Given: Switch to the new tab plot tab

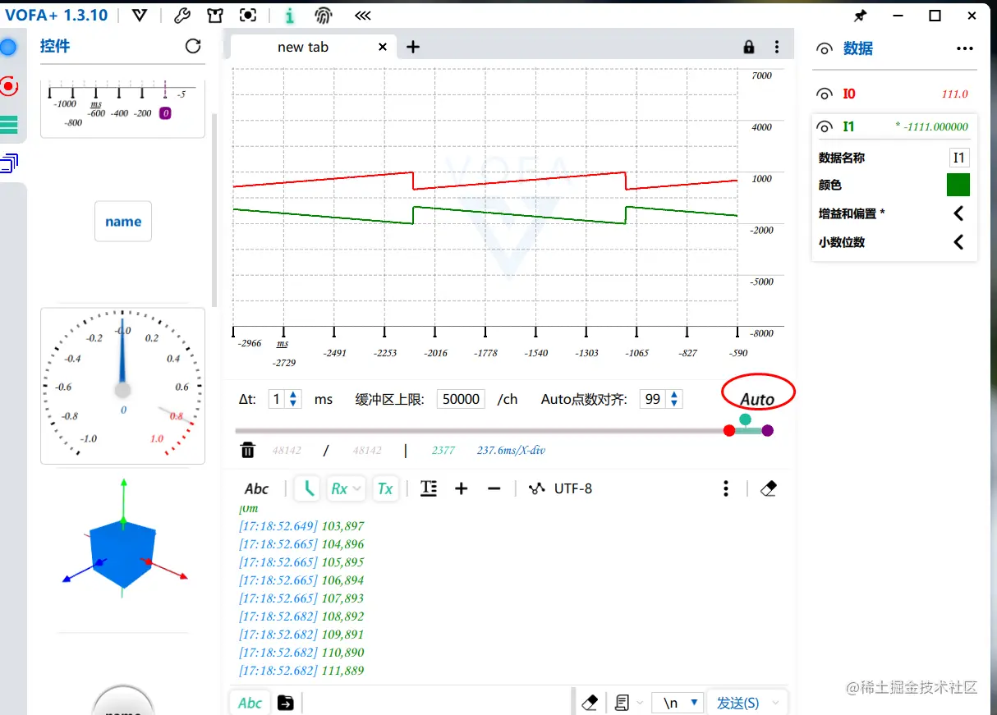Looking at the screenshot, I should click(304, 47).
